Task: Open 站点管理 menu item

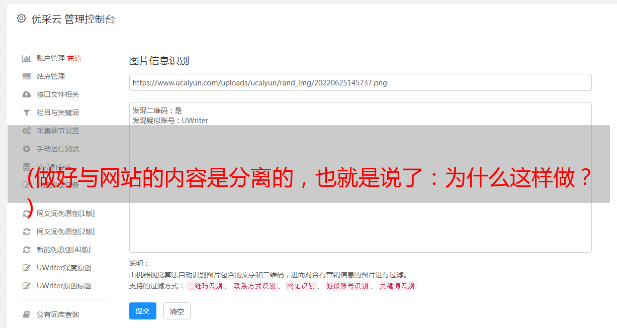Action: (51, 76)
